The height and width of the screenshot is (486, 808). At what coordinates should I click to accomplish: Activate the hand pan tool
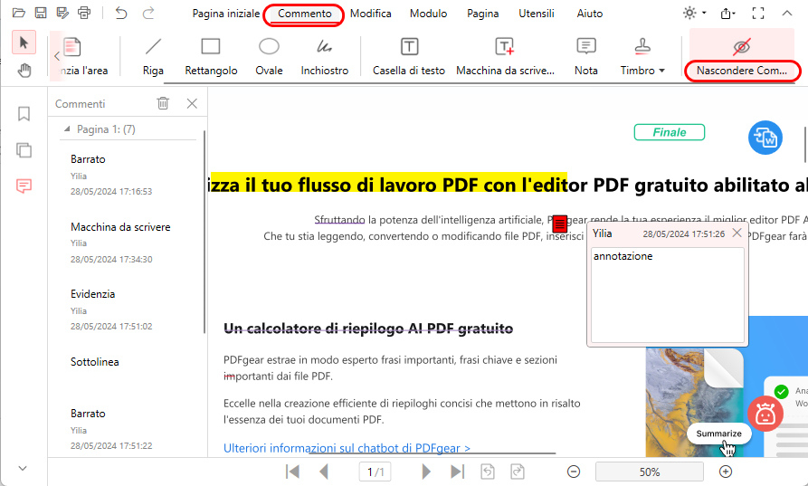coord(24,70)
